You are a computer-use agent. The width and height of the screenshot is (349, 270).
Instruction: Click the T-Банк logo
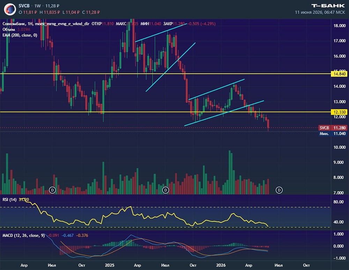point(328,6)
